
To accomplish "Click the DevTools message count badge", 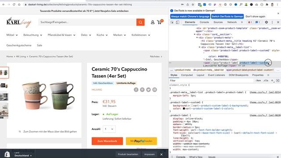I will tap(258, 22).
